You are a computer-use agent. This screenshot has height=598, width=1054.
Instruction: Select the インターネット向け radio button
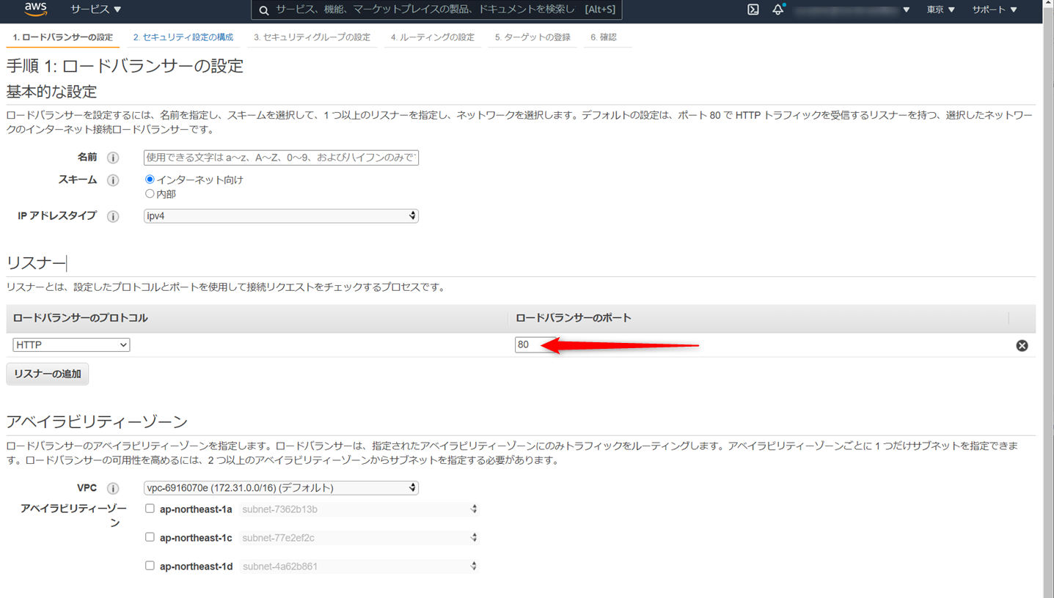tap(149, 179)
